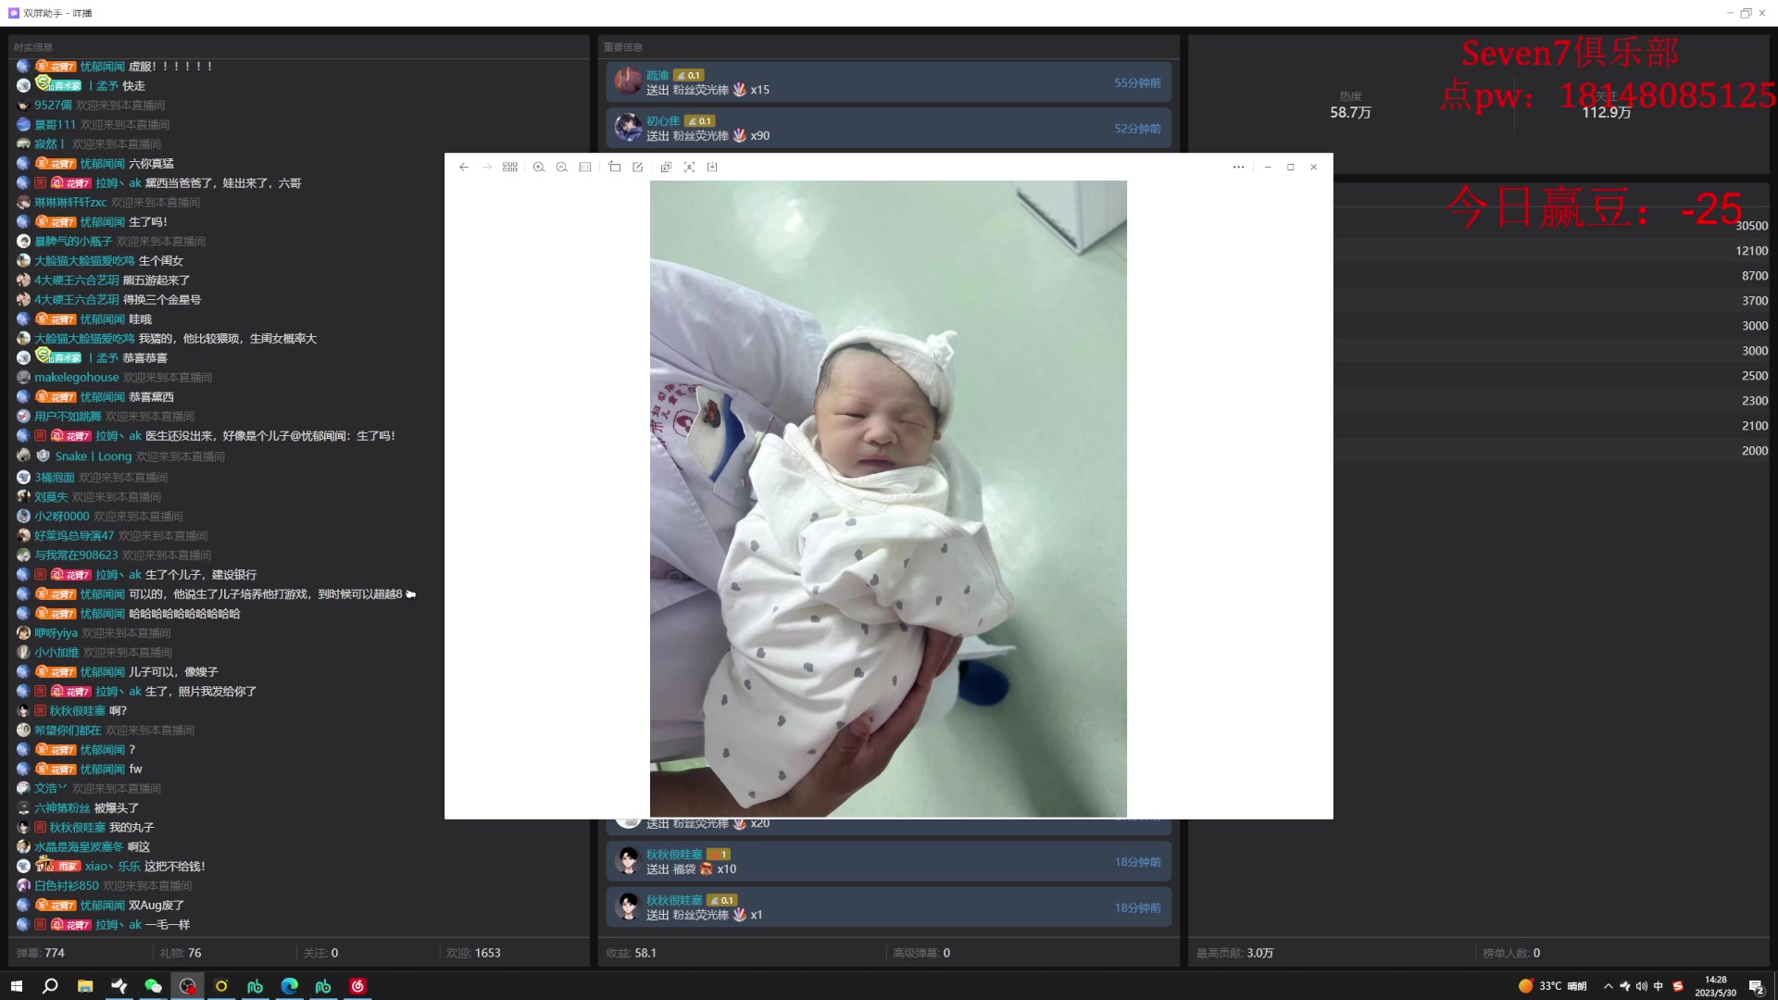Zoom in on the baby photo

click(539, 168)
